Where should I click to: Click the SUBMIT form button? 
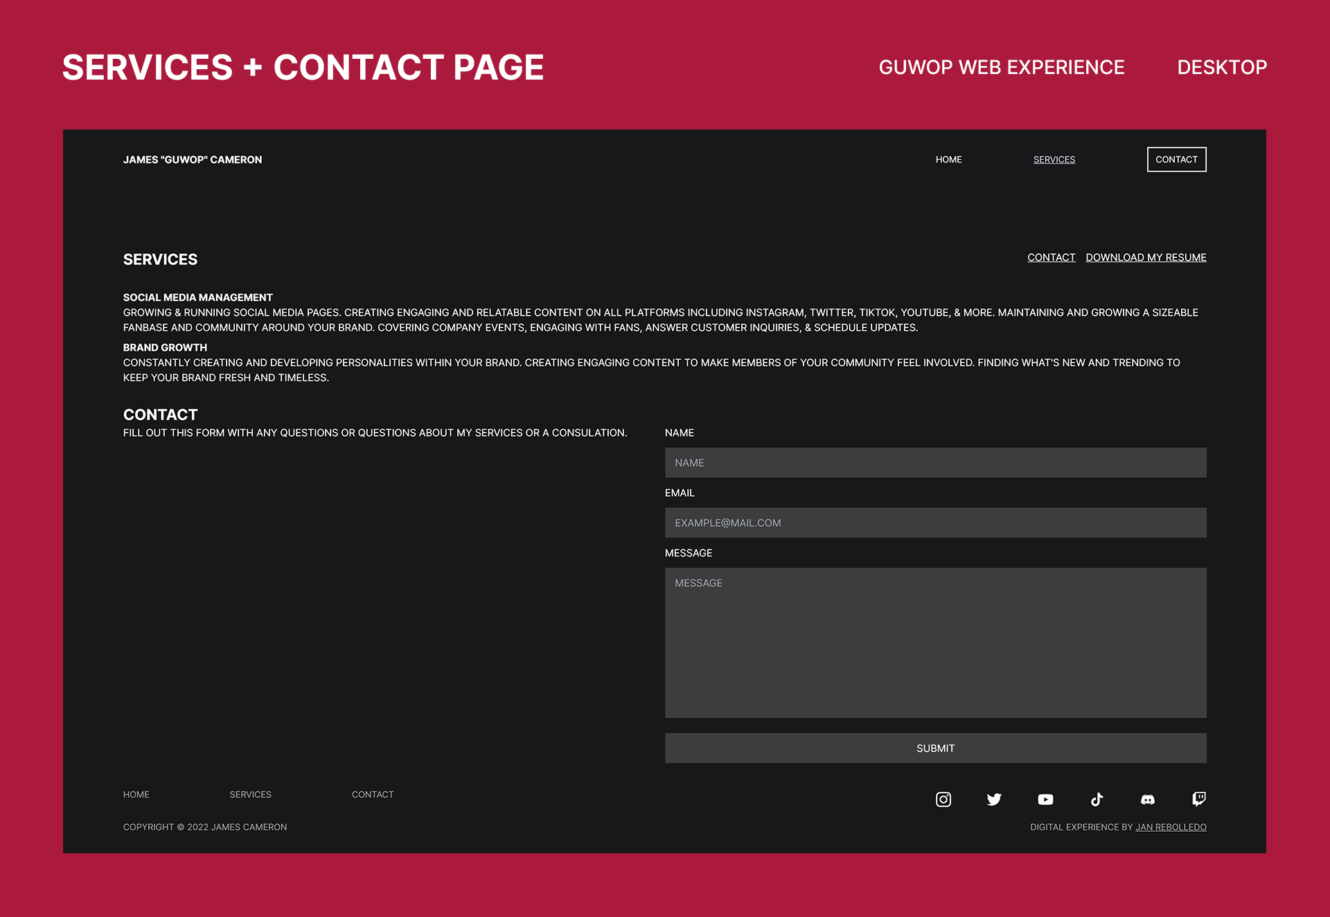point(935,748)
